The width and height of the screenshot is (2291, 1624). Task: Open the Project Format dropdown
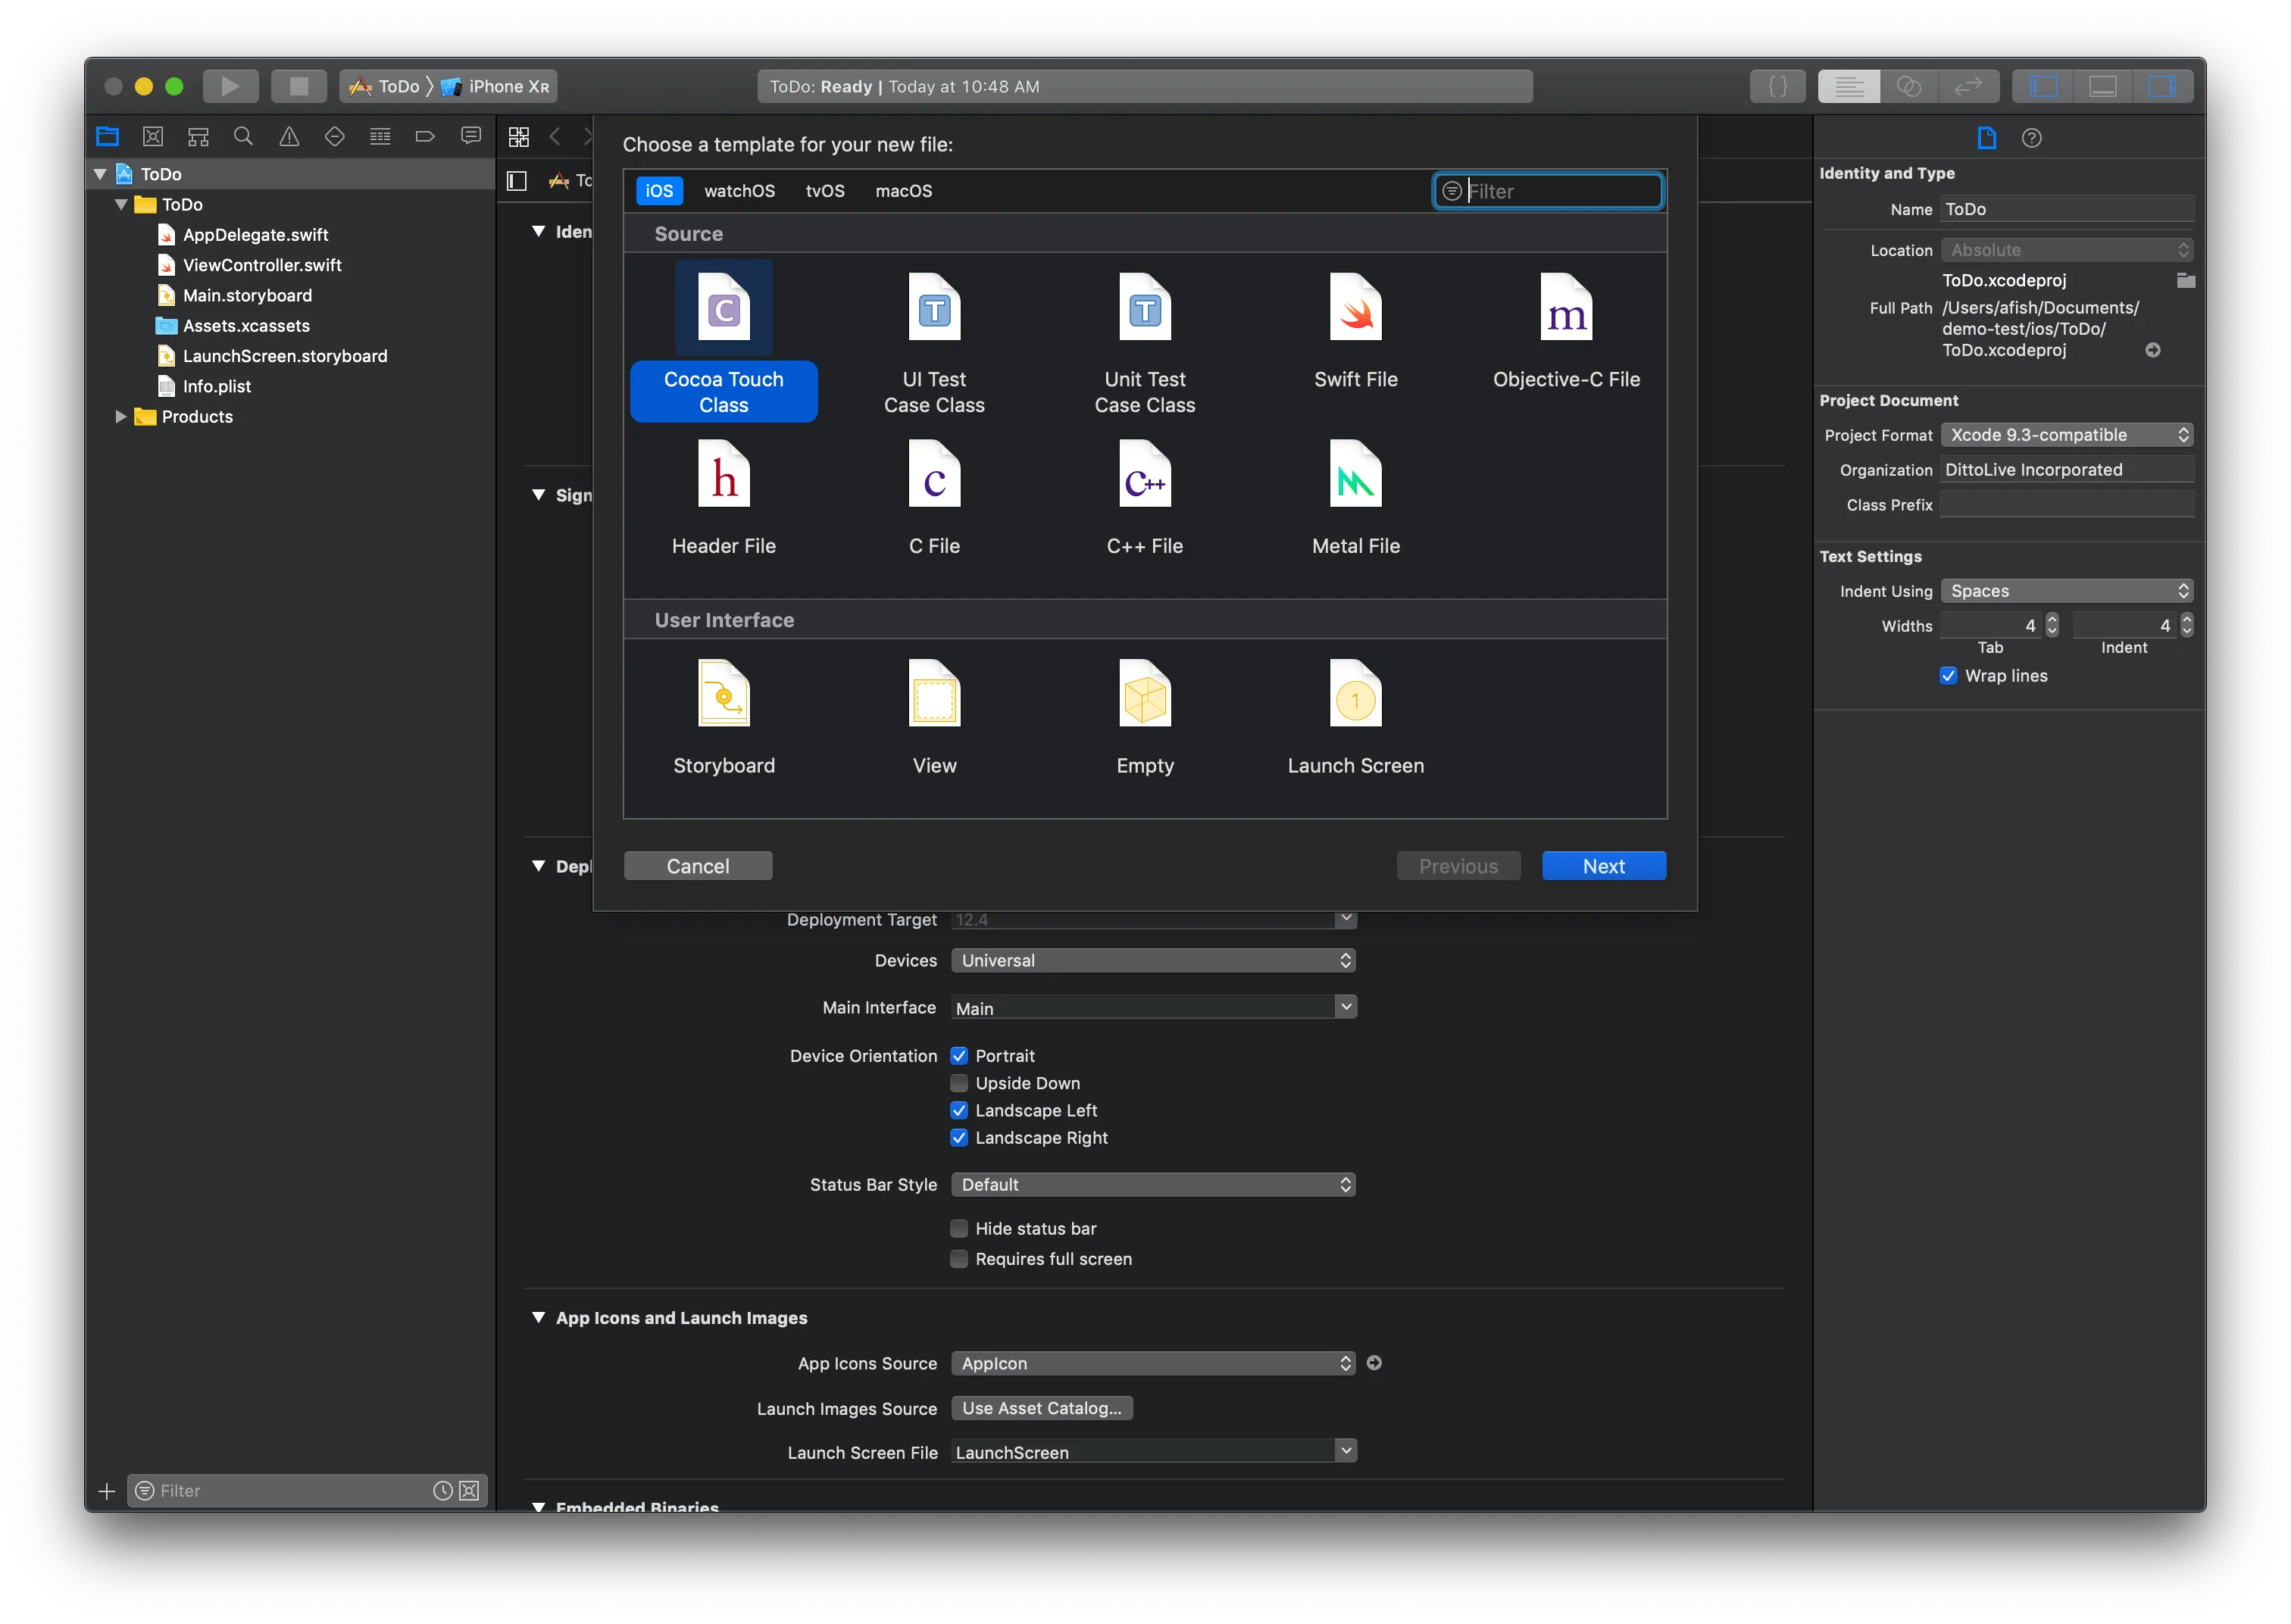coord(2066,435)
